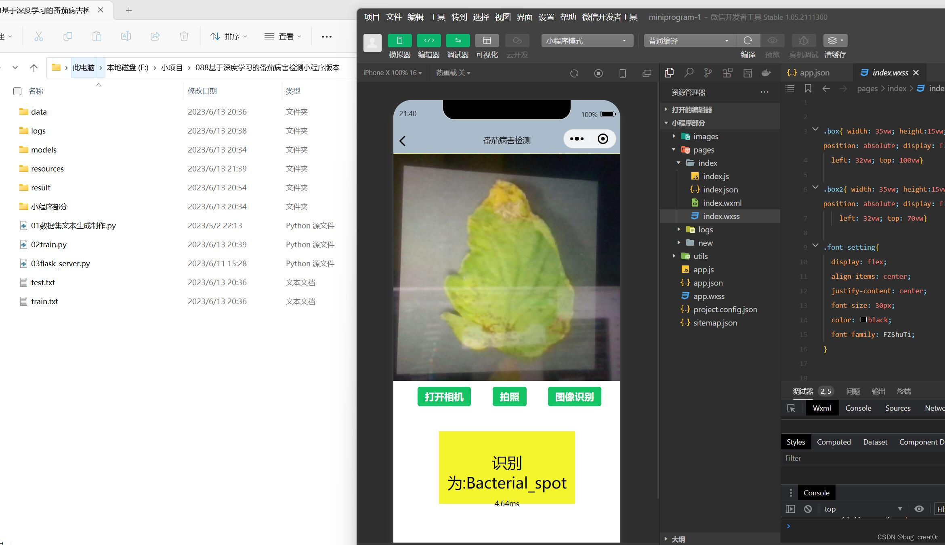Image resolution: width=945 pixels, height=545 pixels.
Task: Open the iPhone X device dropdown
Action: [392, 73]
